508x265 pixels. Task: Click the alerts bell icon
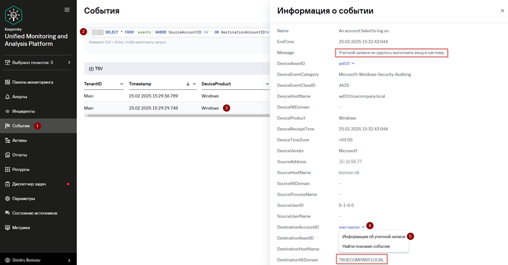[7, 97]
